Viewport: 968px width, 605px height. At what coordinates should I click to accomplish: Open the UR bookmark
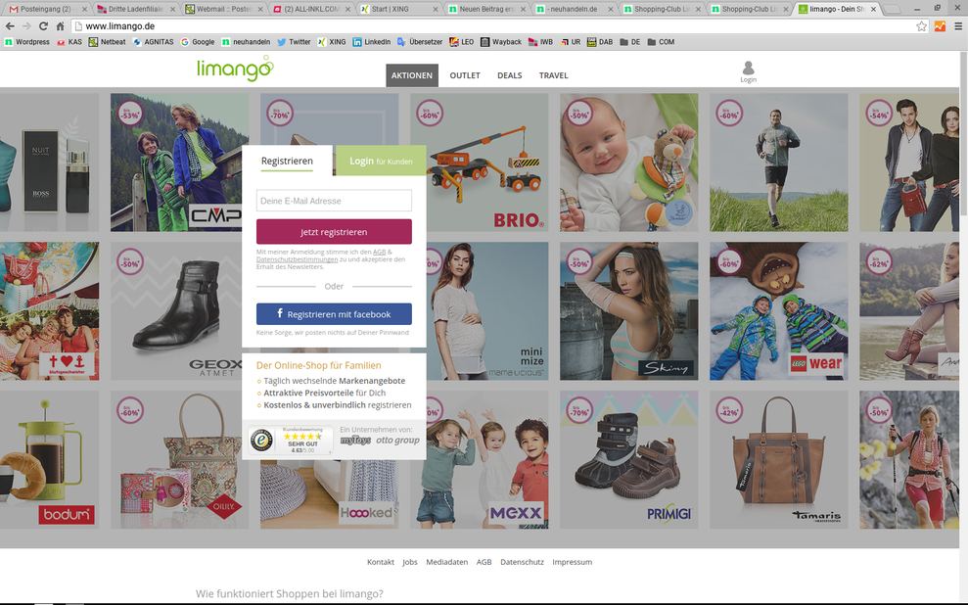pyautogui.click(x=571, y=42)
